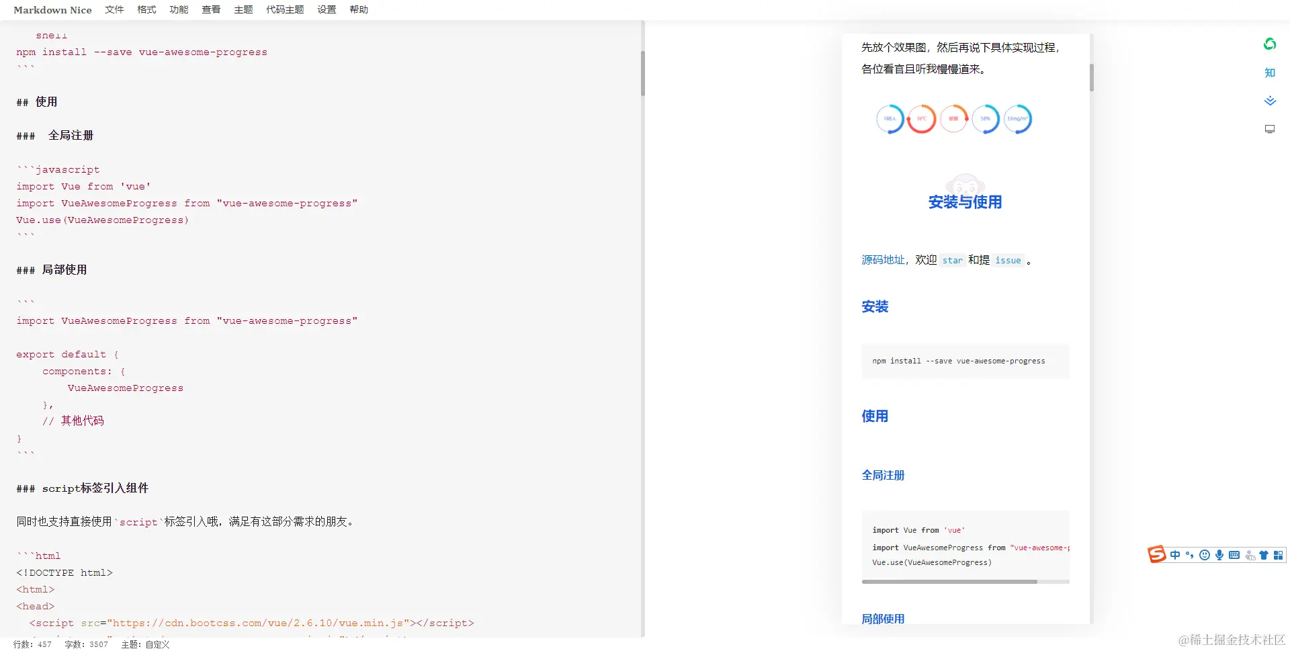Place cursor on npm install editor line
Screen dimensions: 1290x651
click(x=142, y=52)
